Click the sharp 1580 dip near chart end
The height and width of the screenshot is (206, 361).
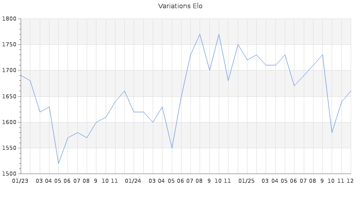pyautogui.click(x=332, y=132)
